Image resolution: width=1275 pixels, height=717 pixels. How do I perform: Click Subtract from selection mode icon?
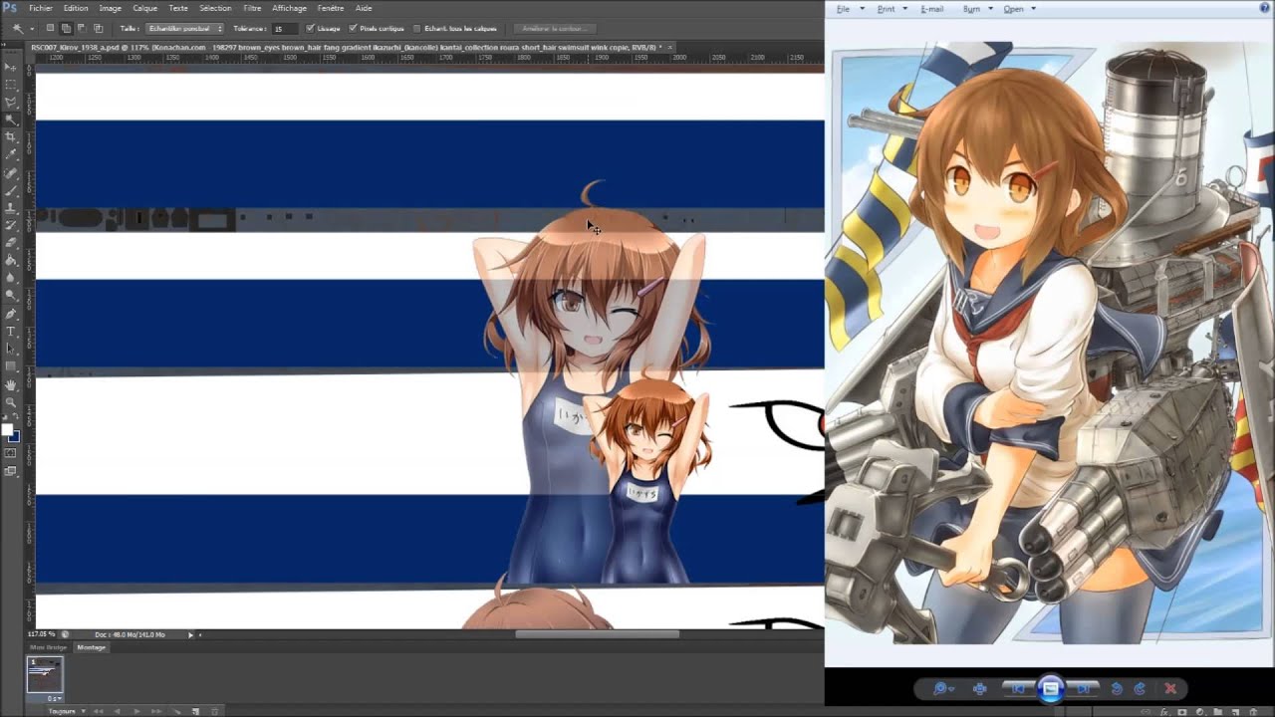[82, 28]
